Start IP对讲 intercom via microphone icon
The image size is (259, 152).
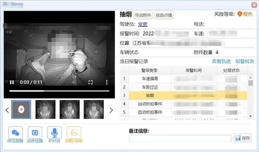point(54,132)
